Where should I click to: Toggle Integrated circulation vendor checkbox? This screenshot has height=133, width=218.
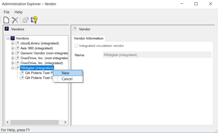tap(76, 46)
